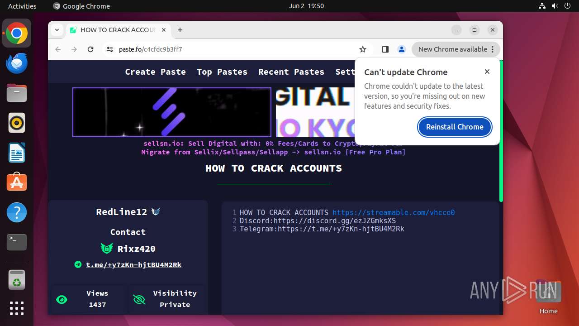Click the Telegram line in paste content
Screen dimensions: 579x326
coord(322,229)
